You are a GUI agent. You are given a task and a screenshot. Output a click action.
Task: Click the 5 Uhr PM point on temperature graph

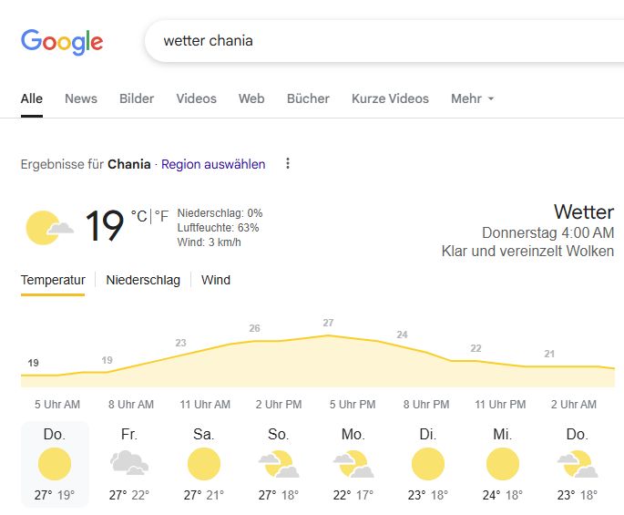point(328,336)
